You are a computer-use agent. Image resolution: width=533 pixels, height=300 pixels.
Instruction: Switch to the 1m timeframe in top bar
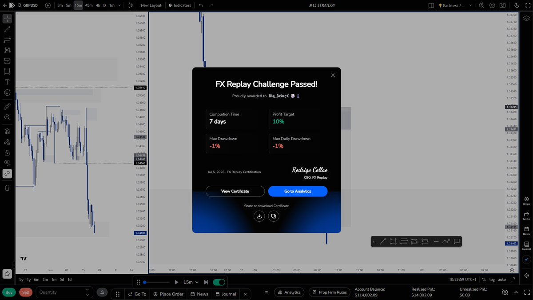point(111,5)
